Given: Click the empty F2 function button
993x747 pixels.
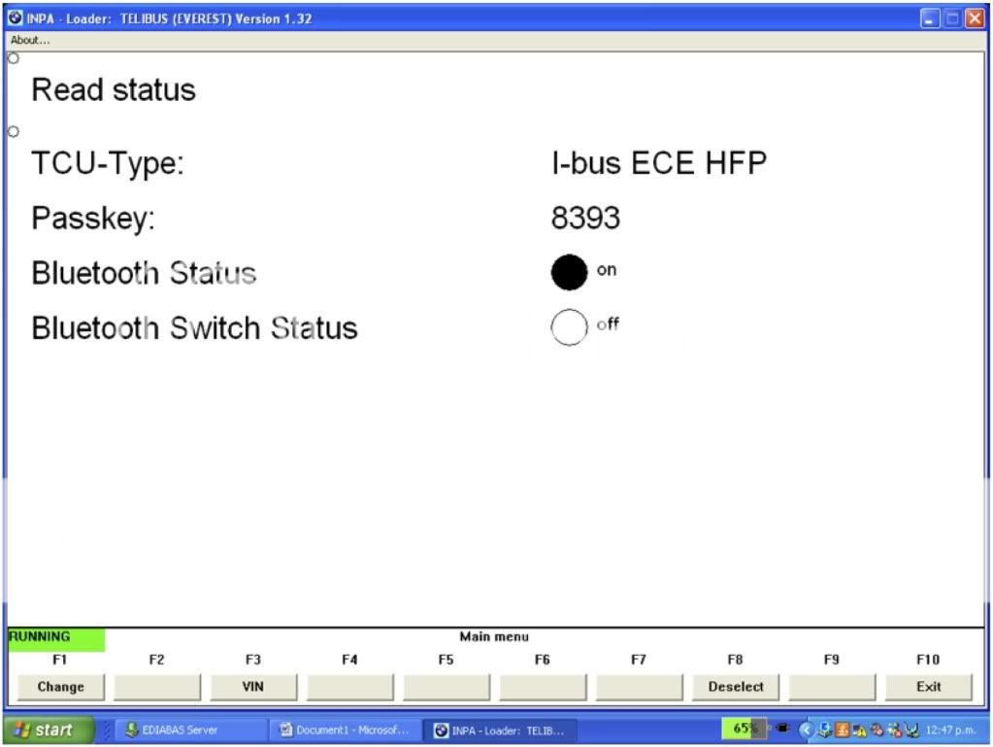Looking at the screenshot, I should [x=156, y=687].
